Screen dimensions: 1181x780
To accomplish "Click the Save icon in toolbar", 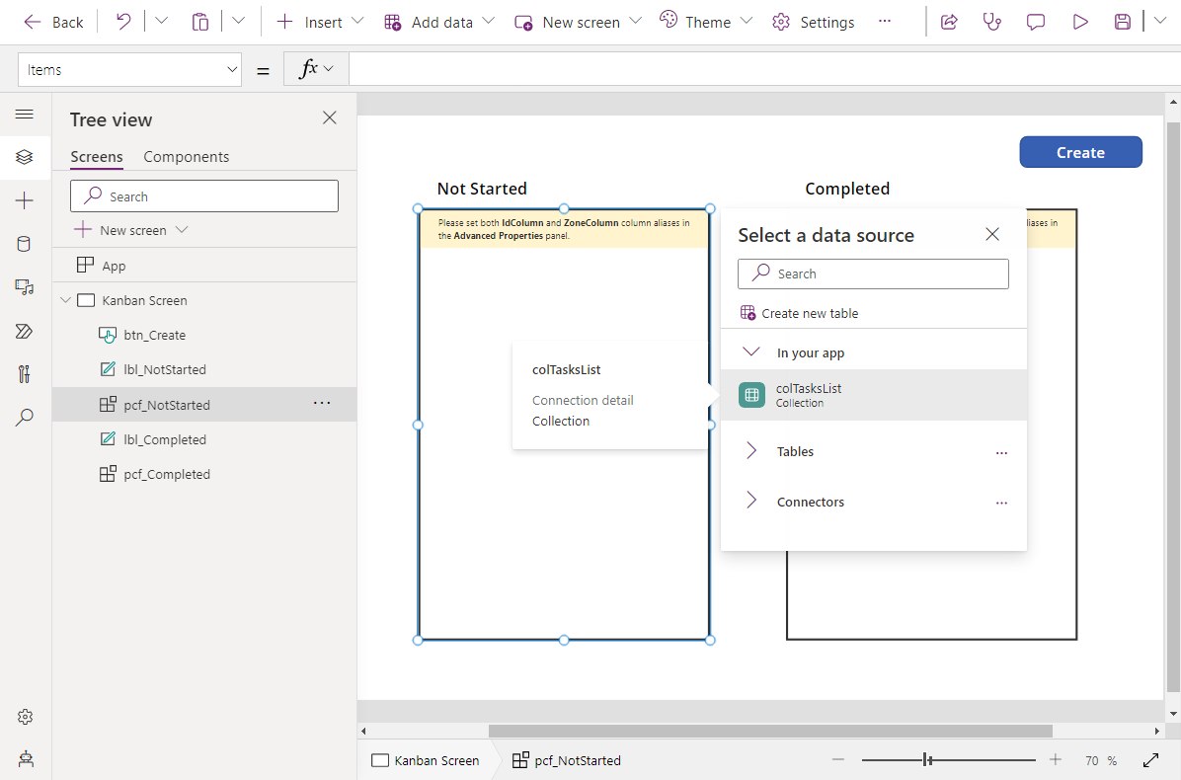I will [1123, 22].
